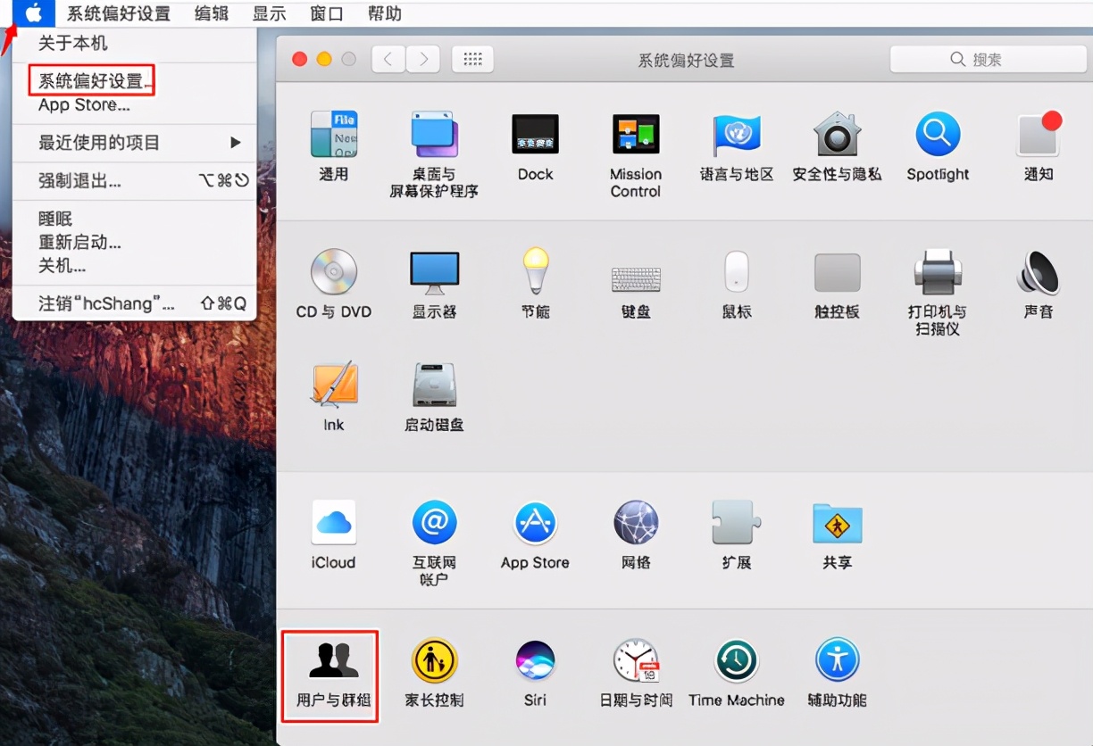Select the 键盘 preference icon
The width and height of the screenshot is (1093, 746).
click(x=635, y=272)
